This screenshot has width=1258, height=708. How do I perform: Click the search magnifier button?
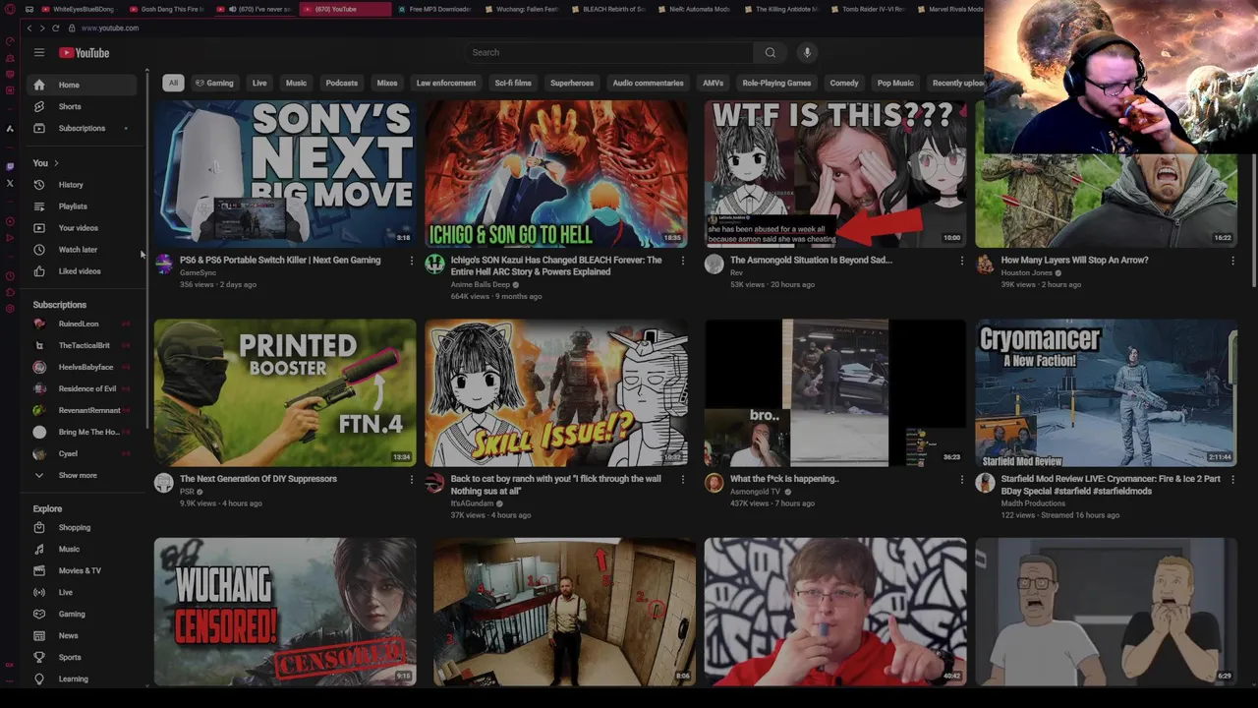771,52
